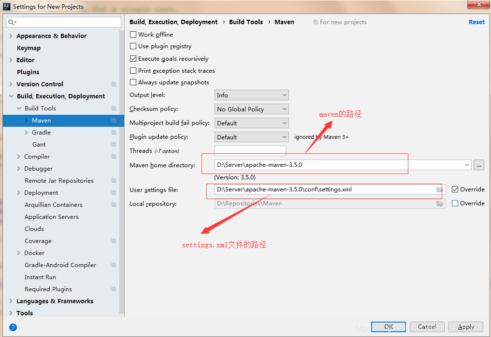The width and height of the screenshot is (491, 337).
Task: Click the OK button
Action: 388,326
